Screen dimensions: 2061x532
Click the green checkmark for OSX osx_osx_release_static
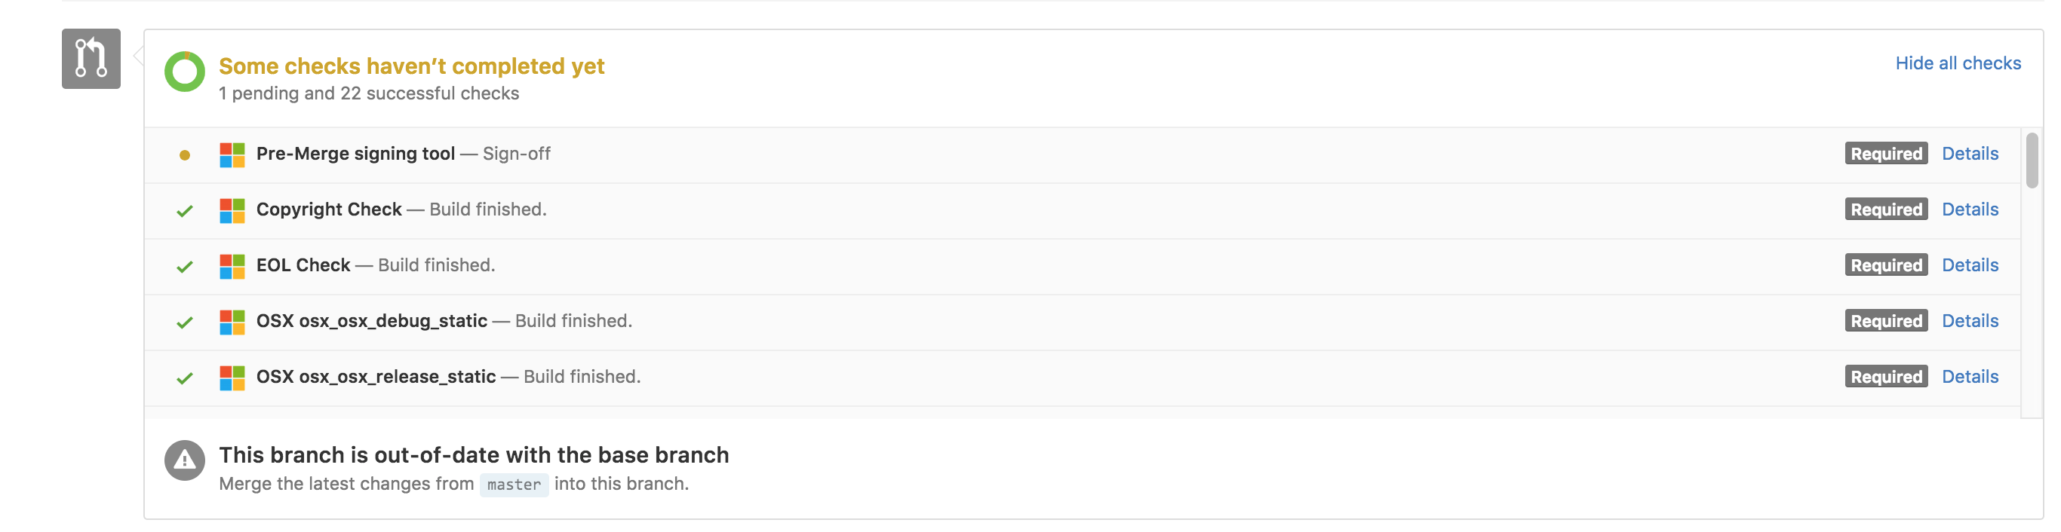(185, 378)
